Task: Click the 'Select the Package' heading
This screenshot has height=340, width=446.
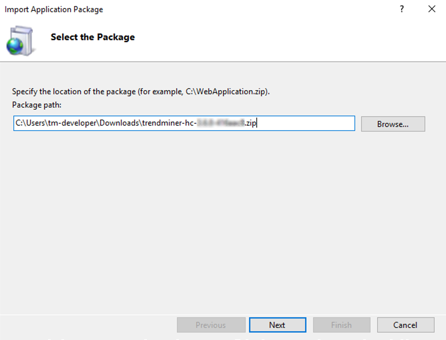Action: tap(92, 37)
